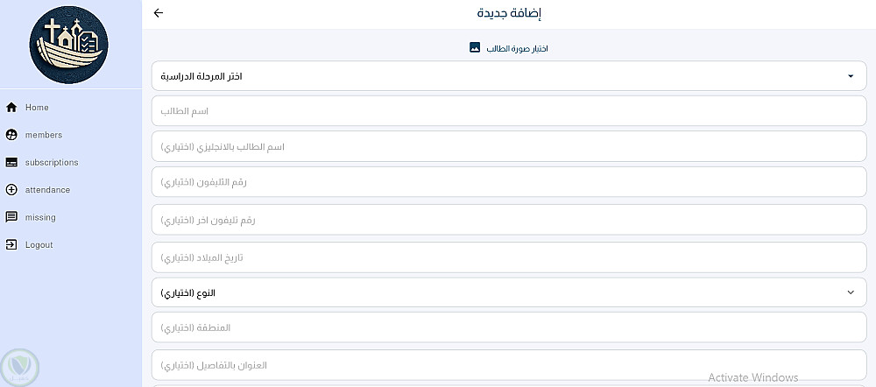876x387 pixels.
Task: Go back using the arrow icon
Action: coord(158,13)
